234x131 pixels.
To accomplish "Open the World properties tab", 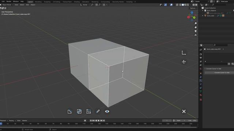I will (201, 69).
